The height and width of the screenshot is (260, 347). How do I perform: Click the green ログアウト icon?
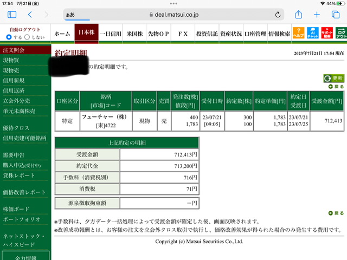click(x=341, y=33)
